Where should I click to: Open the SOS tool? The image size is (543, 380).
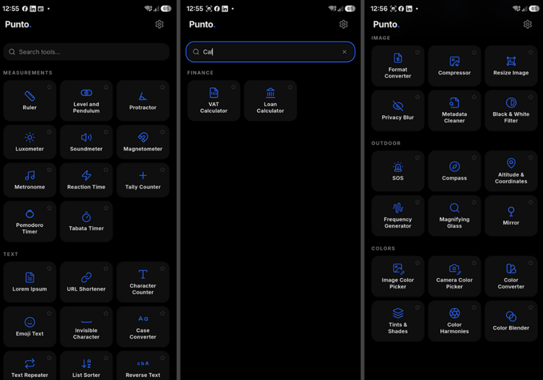398,171
